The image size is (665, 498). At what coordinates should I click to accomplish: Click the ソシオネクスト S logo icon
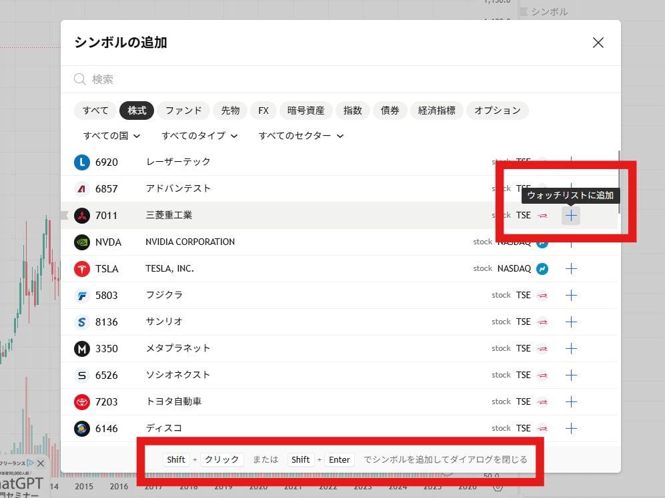(82, 375)
